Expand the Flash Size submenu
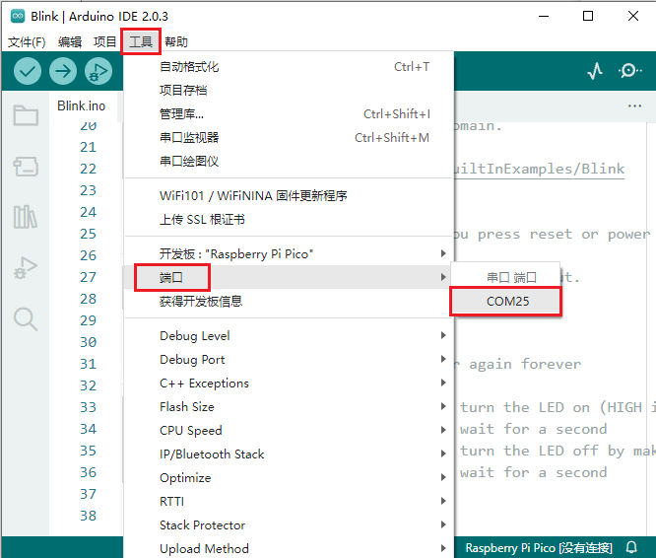Viewport: 656px width, 558px height. point(289,407)
